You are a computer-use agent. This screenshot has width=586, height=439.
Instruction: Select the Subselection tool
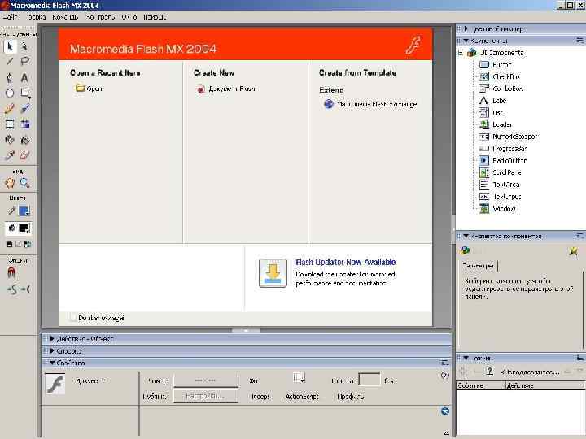(24, 46)
